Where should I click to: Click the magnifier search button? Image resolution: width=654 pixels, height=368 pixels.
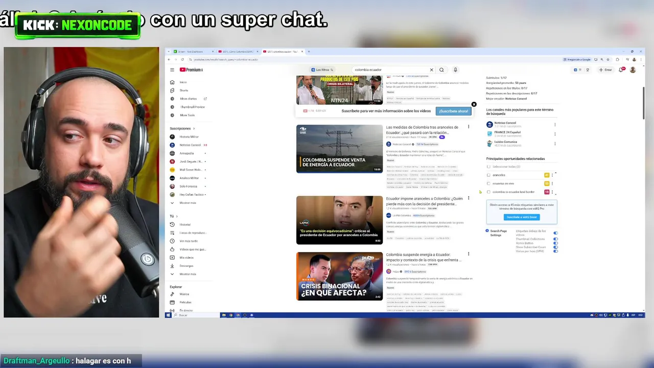441,70
